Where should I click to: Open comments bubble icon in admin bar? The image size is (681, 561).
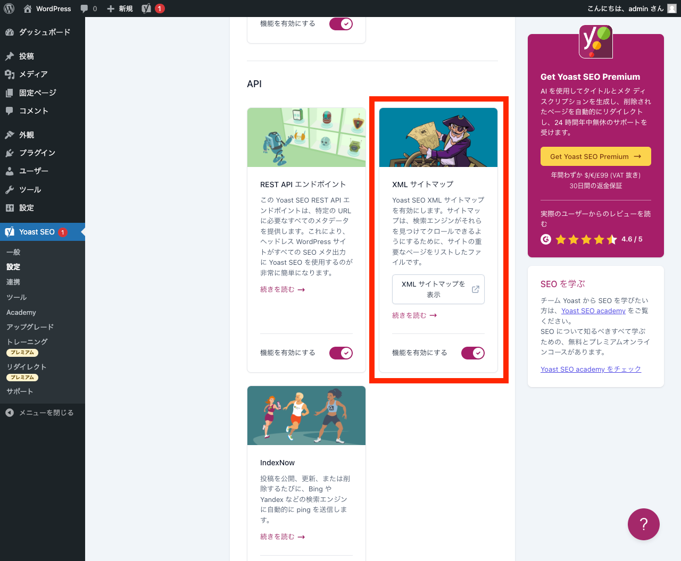[x=88, y=9]
